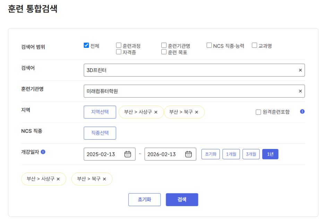335x221 pixels.
Task: Select the 훈련 통합검색 page heading
Action: [33, 9]
